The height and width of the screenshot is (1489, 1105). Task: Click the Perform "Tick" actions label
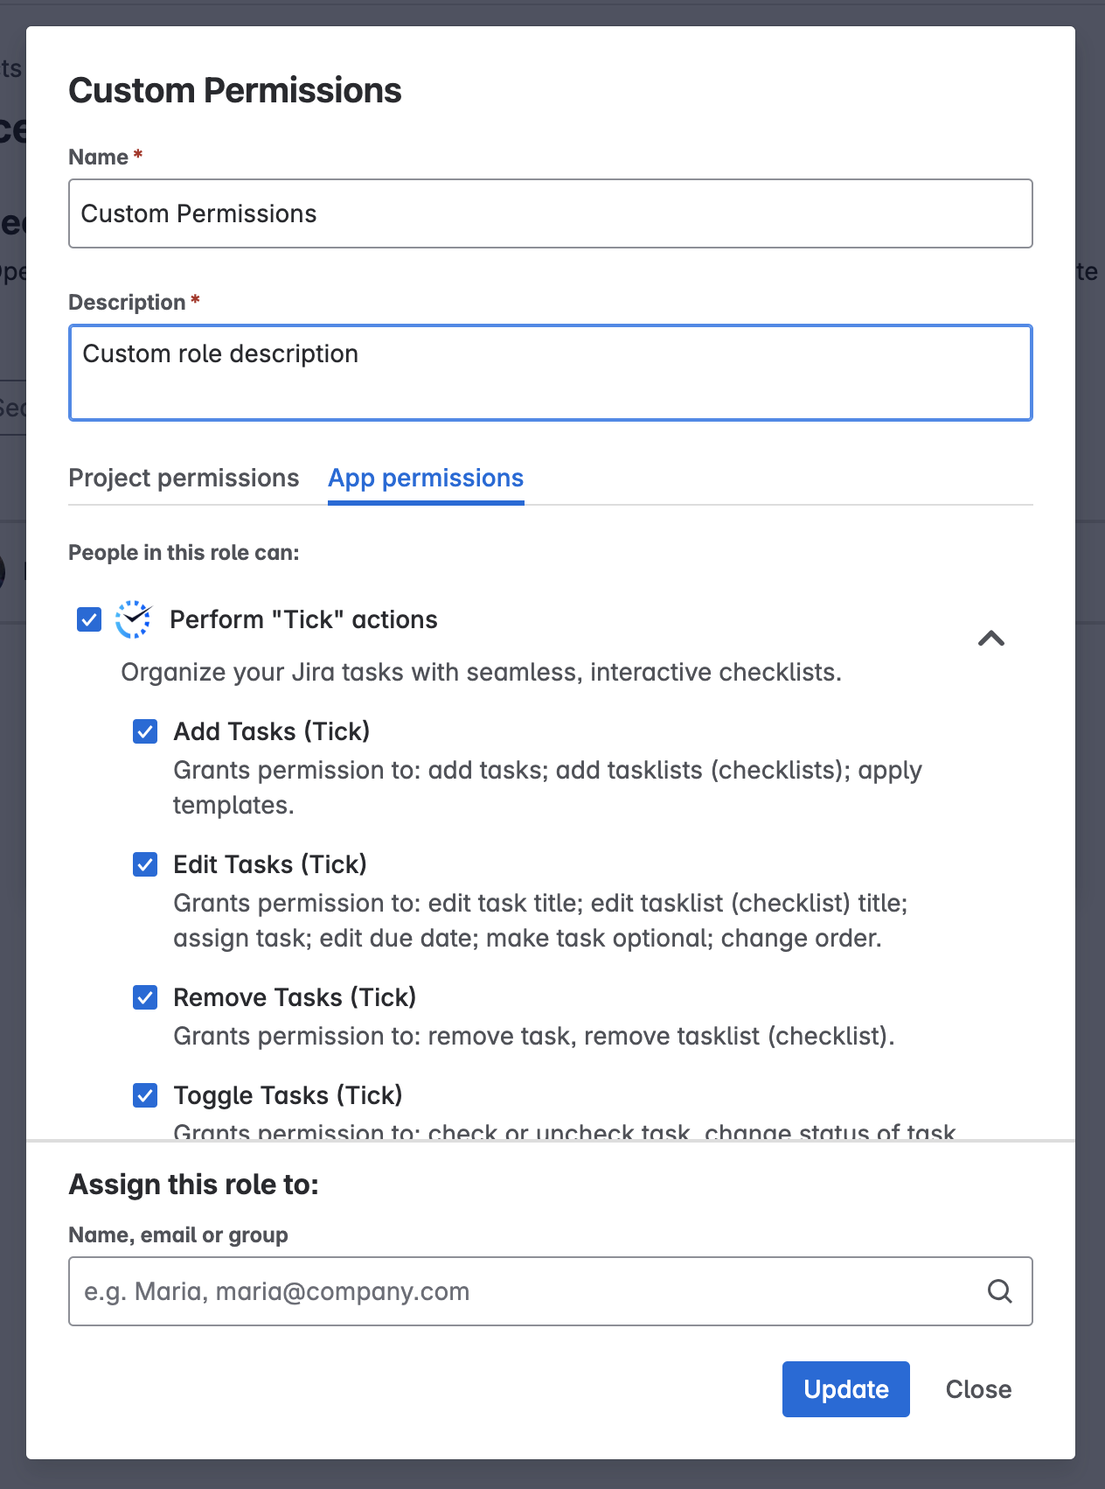point(303,619)
